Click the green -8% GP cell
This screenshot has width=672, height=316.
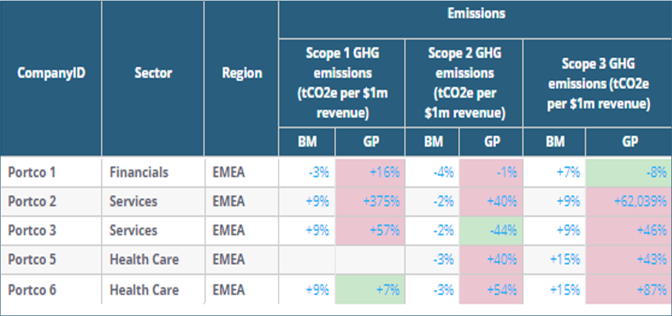(x=629, y=172)
